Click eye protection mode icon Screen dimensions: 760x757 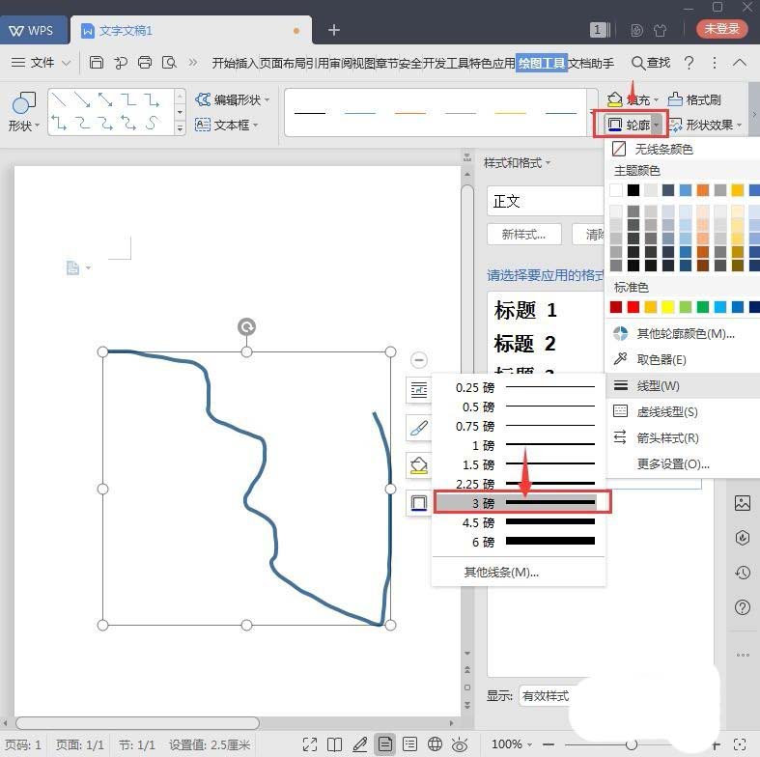tap(460, 744)
